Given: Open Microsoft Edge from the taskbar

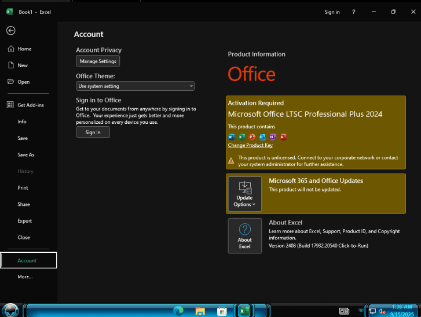Looking at the screenshot, I should [x=179, y=311].
